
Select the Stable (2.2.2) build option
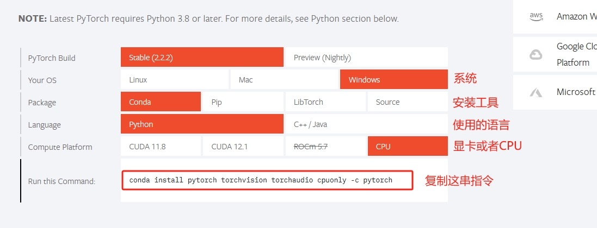coord(202,57)
